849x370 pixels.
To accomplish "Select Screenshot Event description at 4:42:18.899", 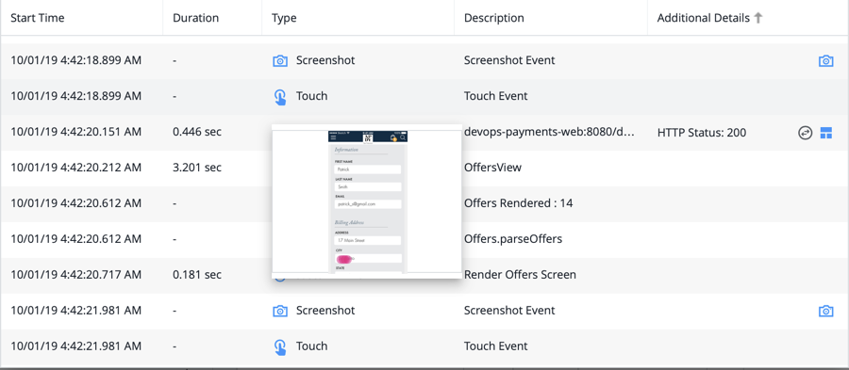I will tap(509, 60).
